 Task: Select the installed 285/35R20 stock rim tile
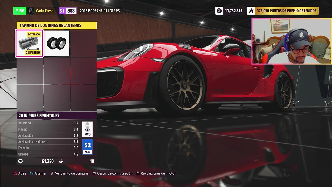click(x=29, y=43)
